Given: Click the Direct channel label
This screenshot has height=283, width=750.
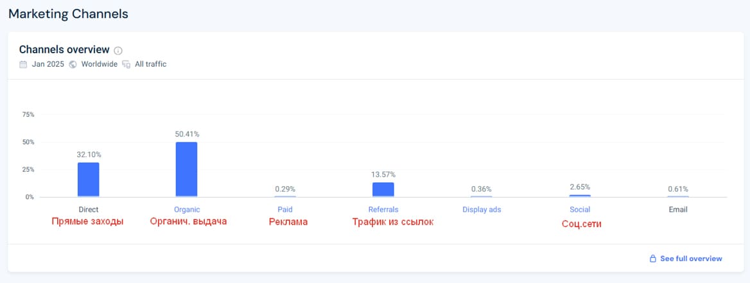Looking at the screenshot, I should coord(89,209).
